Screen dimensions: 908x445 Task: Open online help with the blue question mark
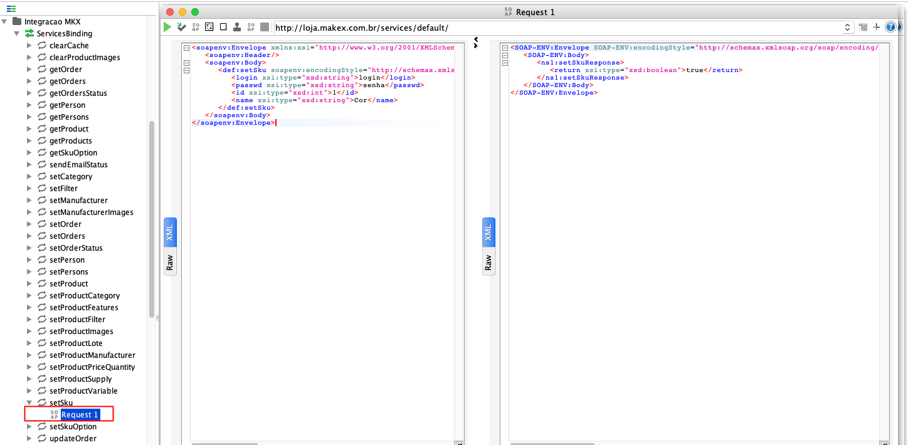click(x=890, y=27)
